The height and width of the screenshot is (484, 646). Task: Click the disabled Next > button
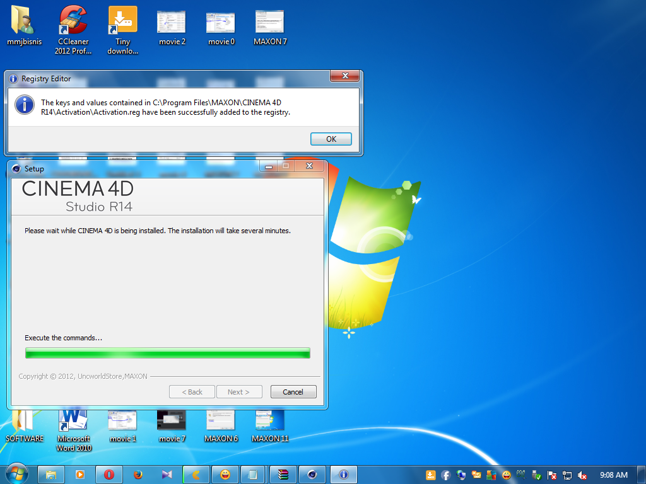239,392
